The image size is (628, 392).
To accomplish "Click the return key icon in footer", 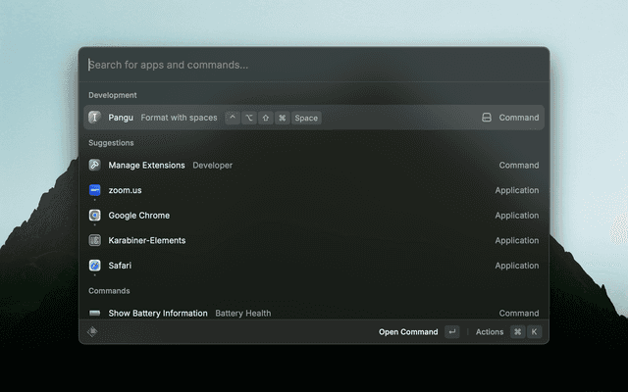I will tap(451, 332).
